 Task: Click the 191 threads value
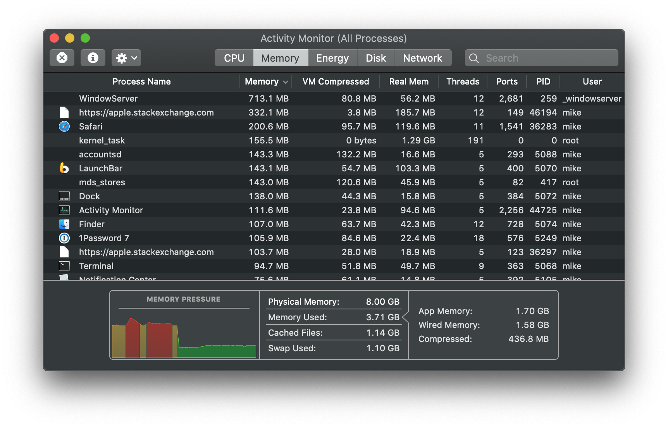476,140
